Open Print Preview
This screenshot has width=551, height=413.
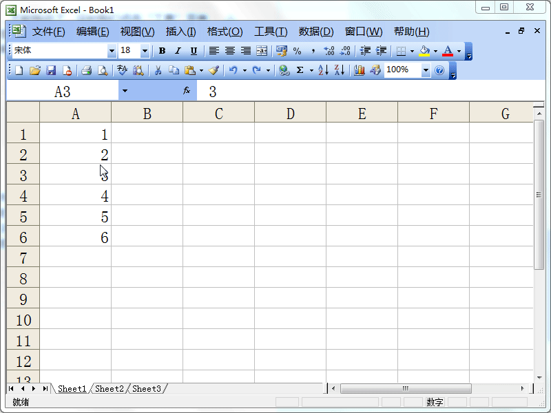[102, 70]
